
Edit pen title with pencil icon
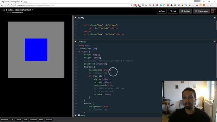(33, 10)
